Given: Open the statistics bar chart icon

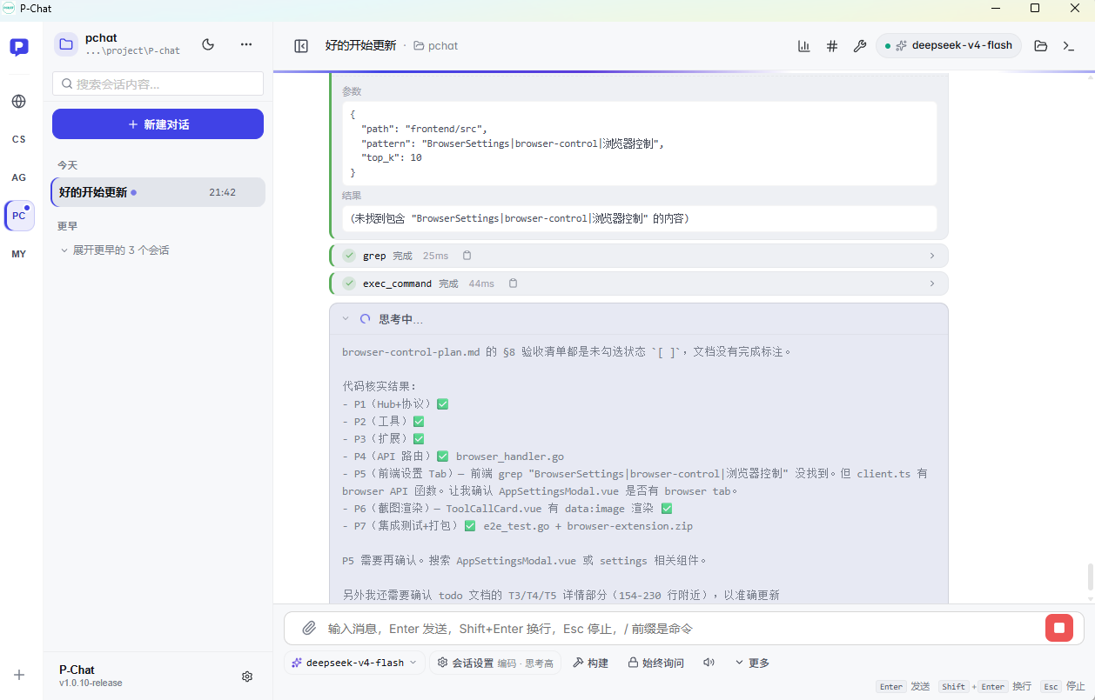Looking at the screenshot, I should pyautogui.click(x=804, y=46).
